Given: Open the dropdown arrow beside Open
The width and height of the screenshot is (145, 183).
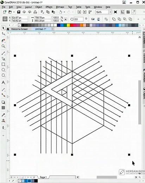Looking at the screenshot, I should [x=14, y=12].
